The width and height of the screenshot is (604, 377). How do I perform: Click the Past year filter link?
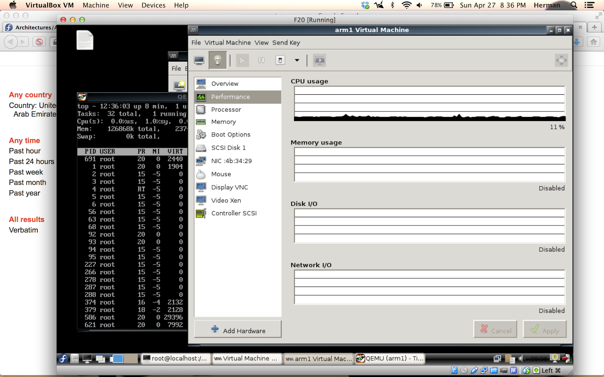(25, 193)
